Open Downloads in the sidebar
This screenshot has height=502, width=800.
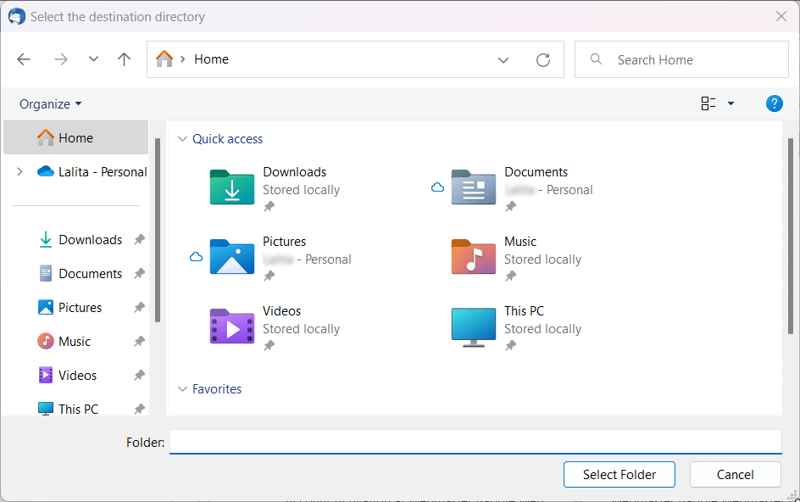(x=81, y=239)
